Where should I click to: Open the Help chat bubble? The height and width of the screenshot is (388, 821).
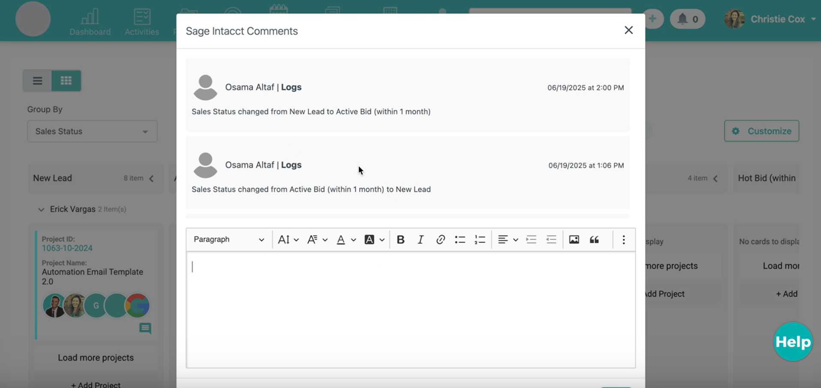tap(793, 342)
